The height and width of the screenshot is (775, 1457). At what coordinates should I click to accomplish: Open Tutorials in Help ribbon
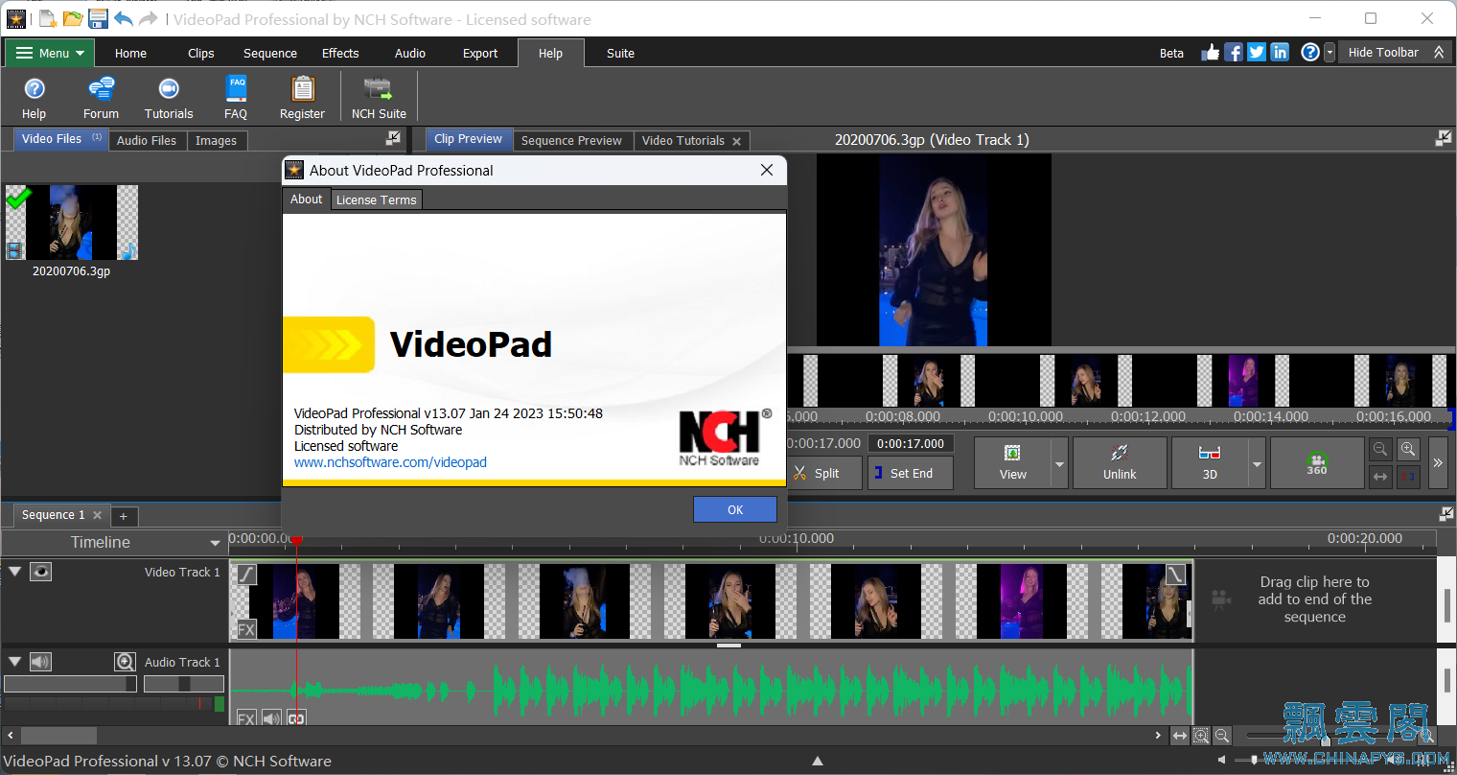169,98
